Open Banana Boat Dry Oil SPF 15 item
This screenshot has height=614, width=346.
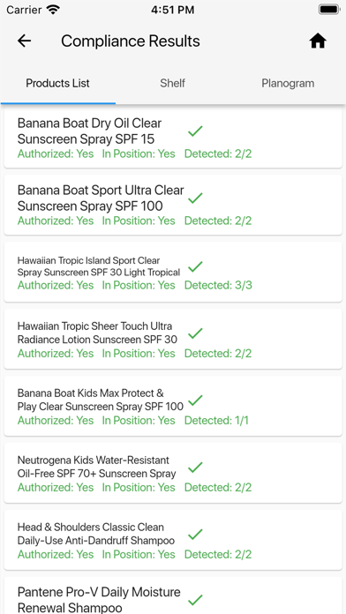173,139
